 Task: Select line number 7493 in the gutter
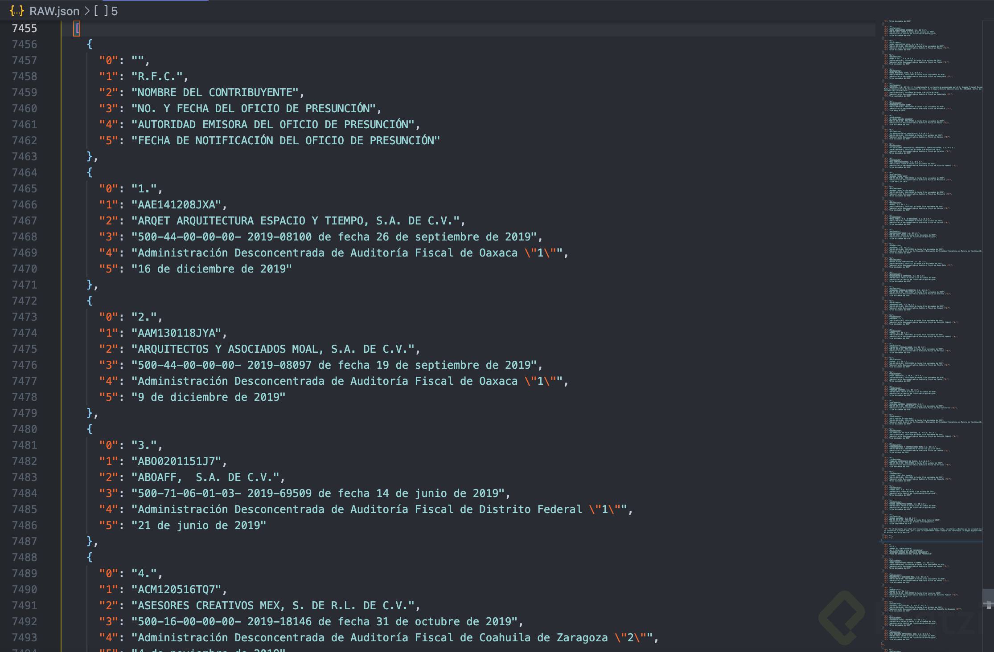[25, 637]
